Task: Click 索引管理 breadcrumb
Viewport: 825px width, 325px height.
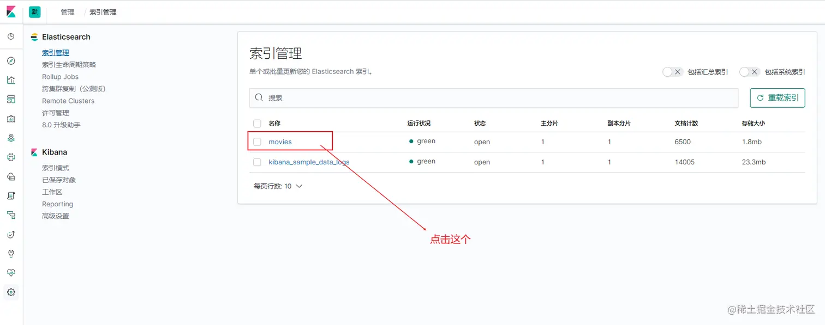Action: coord(103,12)
